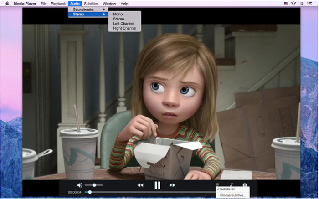Take a snapshot with the camera icon
The image size is (319, 199).
(x=245, y=185)
